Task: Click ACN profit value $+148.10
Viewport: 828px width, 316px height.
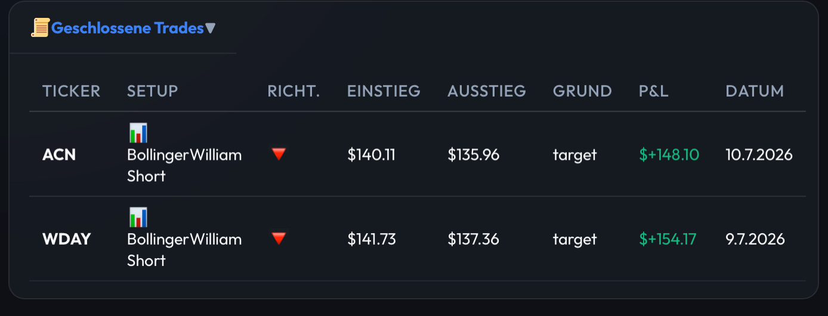Action: 669,155
